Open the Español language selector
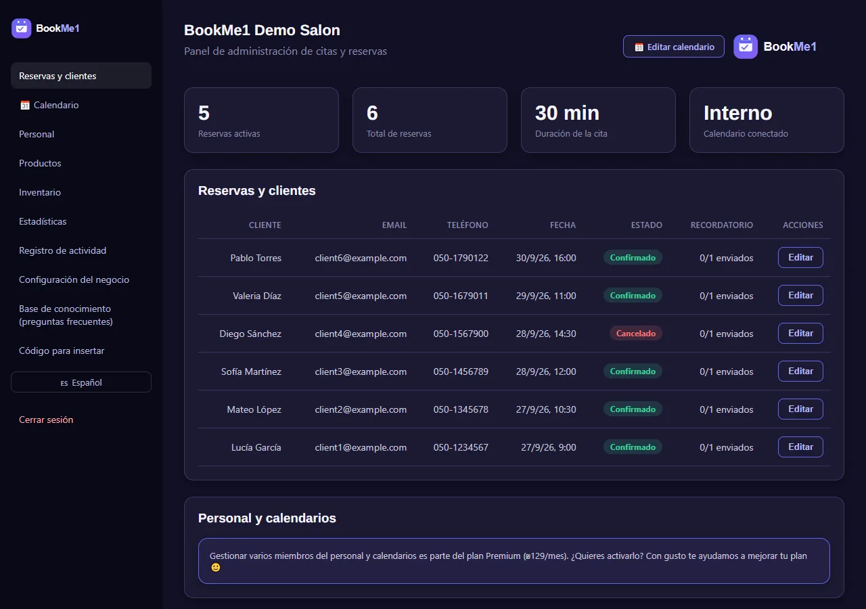 point(81,382)
